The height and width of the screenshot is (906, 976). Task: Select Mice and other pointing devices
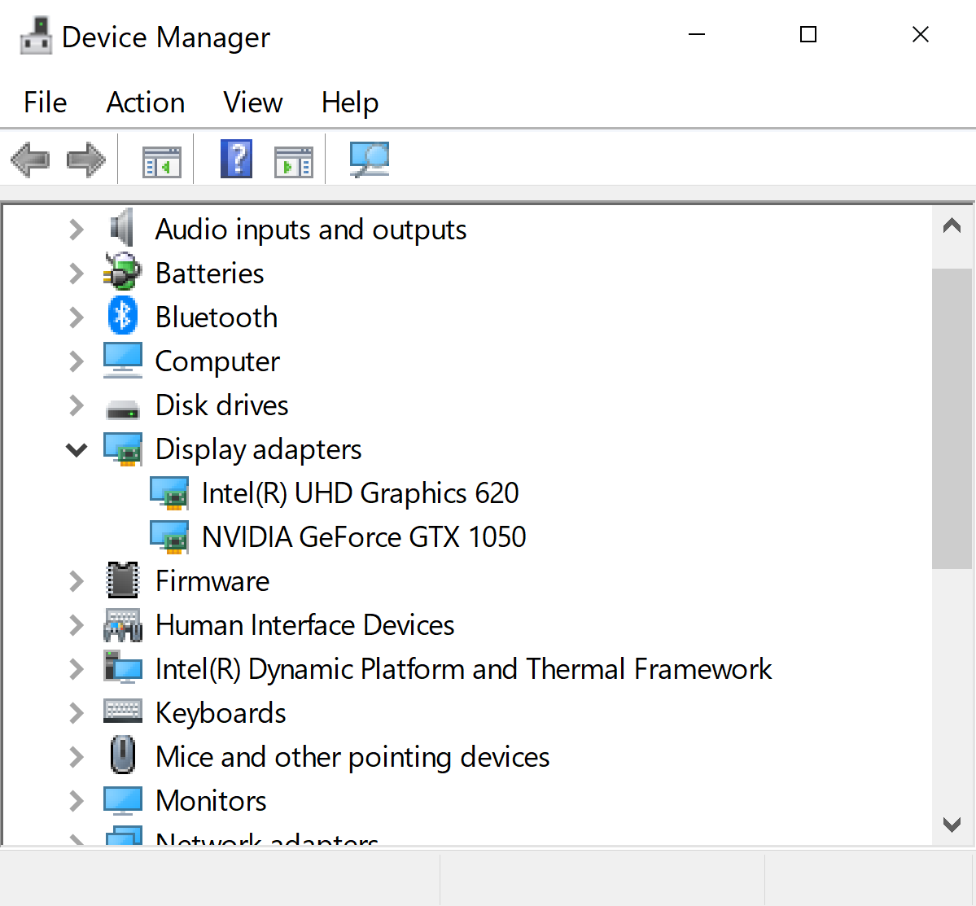click(352, 757)
